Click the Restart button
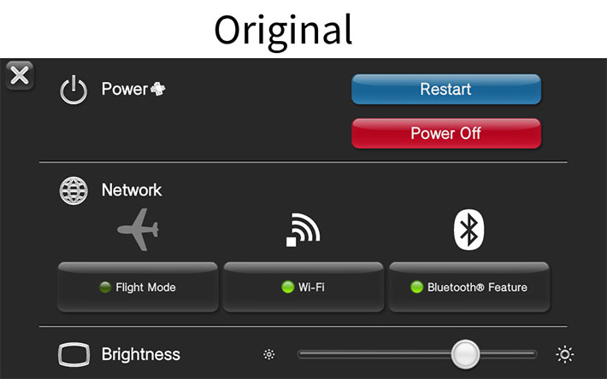The width and height of the screenshot is (607, 379). 446,90
